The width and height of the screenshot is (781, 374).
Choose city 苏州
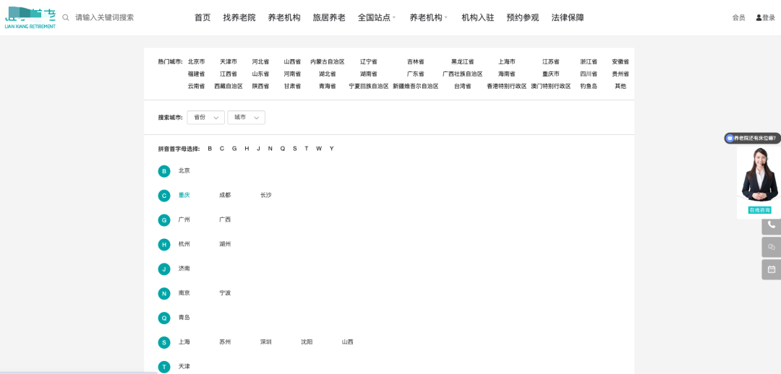(x=225, y=342)
